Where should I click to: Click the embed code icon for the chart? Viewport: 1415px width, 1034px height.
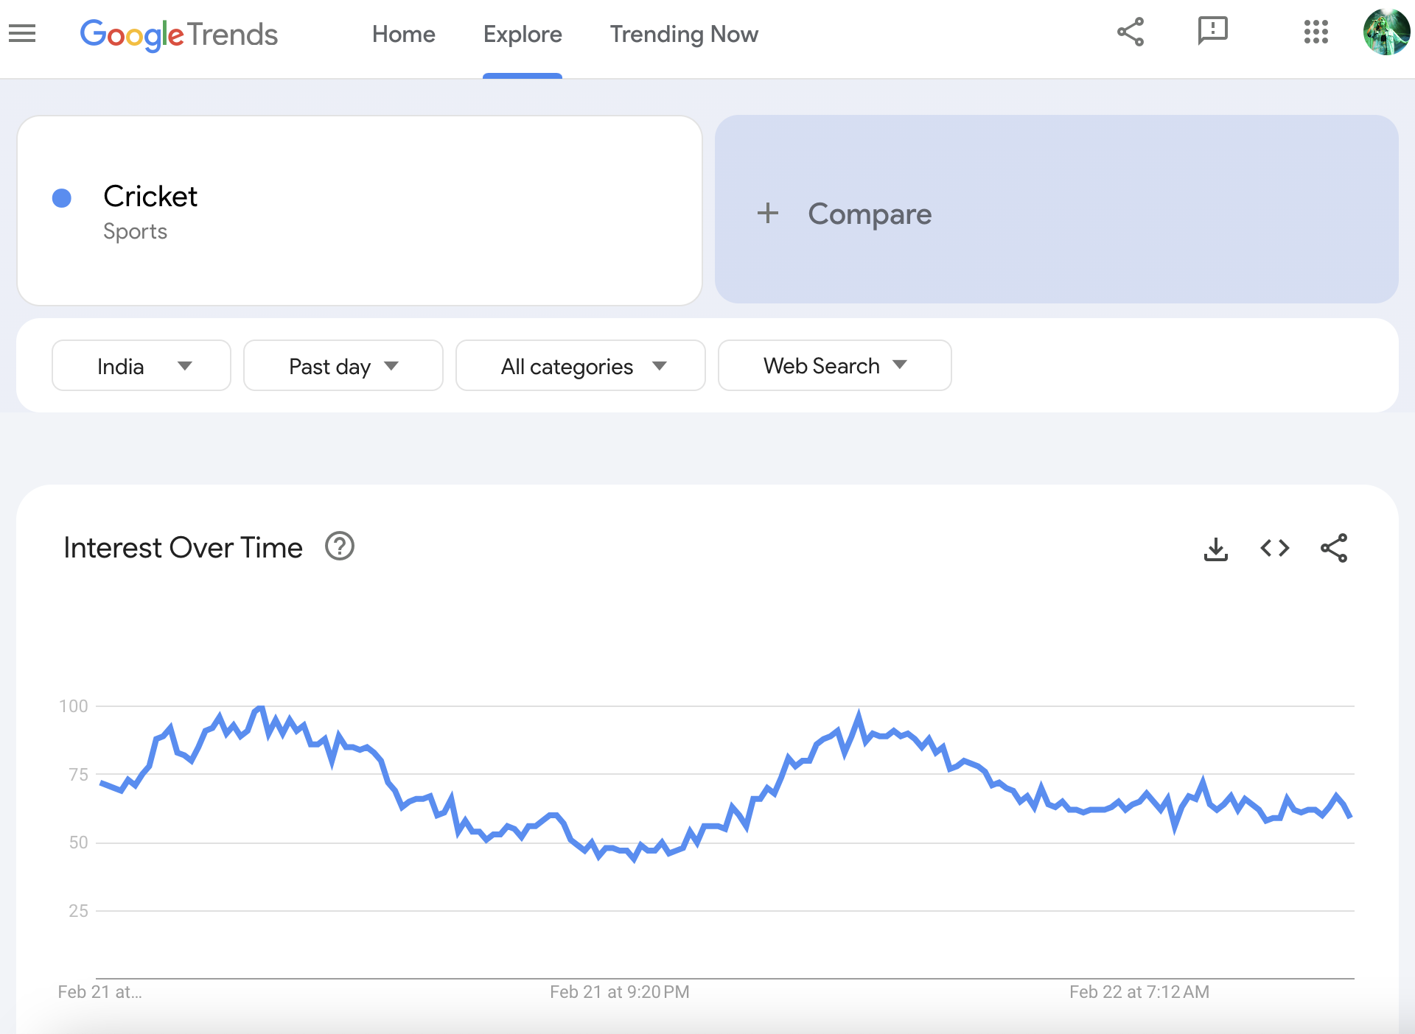[1273, 548]
